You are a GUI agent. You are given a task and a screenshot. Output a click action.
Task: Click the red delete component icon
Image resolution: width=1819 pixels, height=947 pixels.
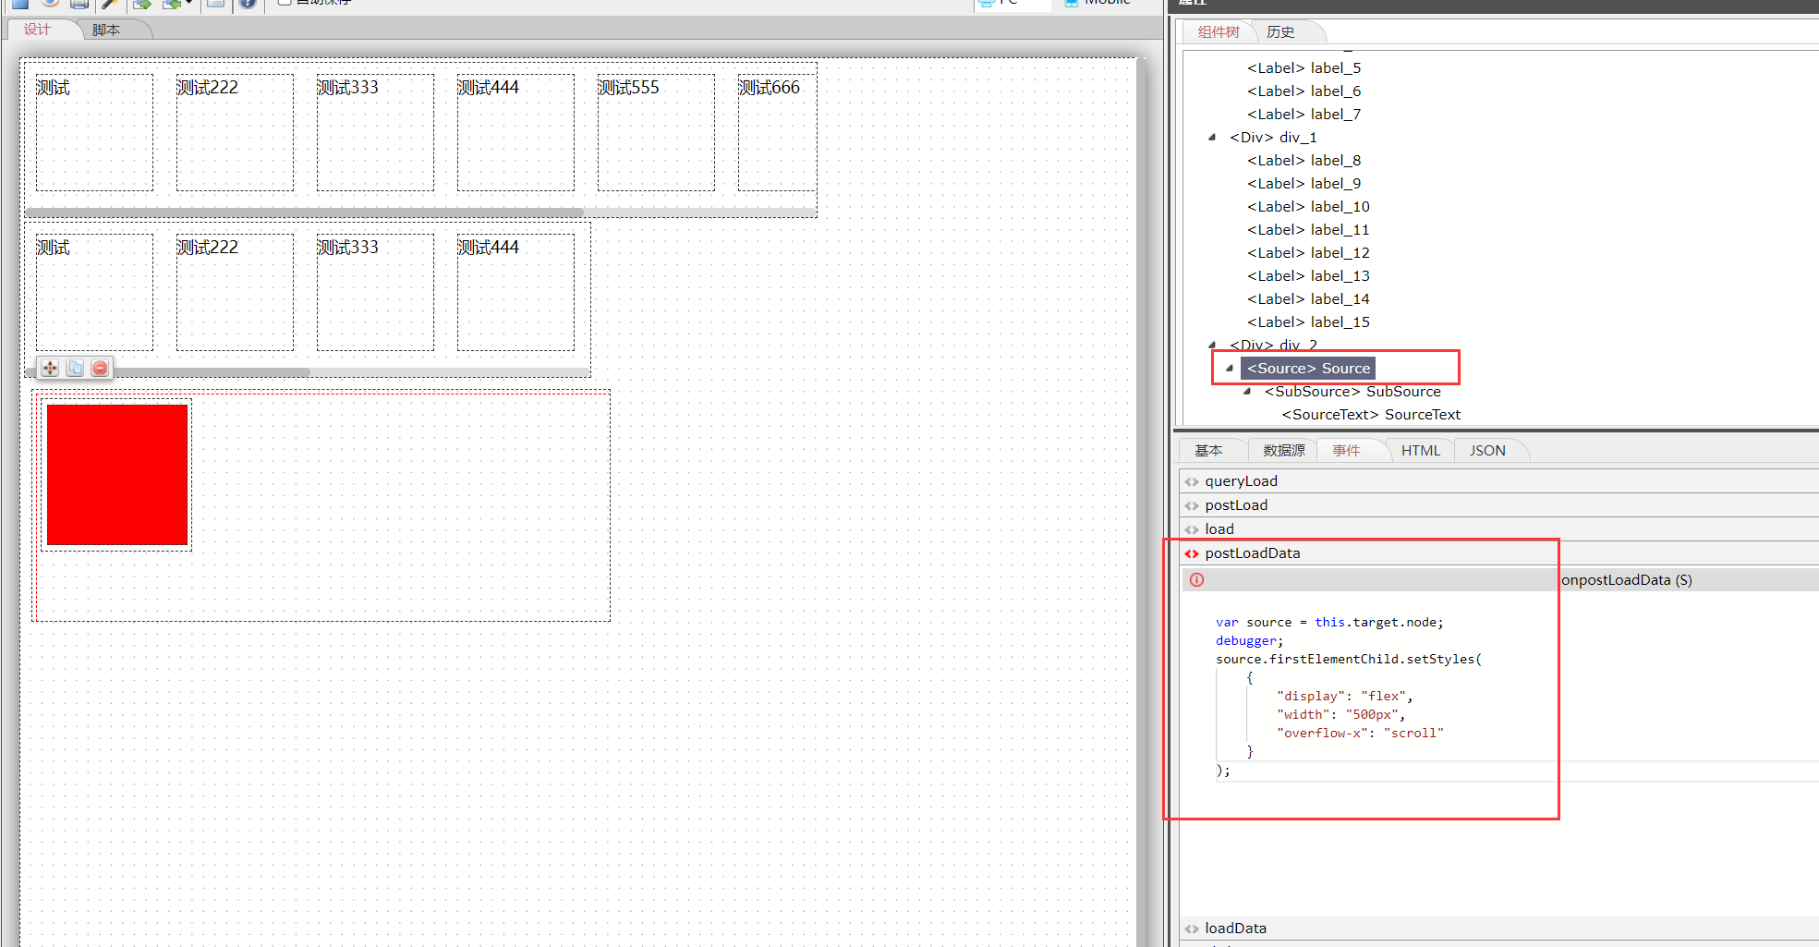click(100, 368)
